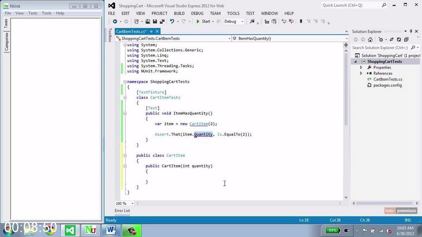Toggle Show All Files in Solution Explorer
The height and width of the screenshot is (237, 422).
(x=406, y=39)
